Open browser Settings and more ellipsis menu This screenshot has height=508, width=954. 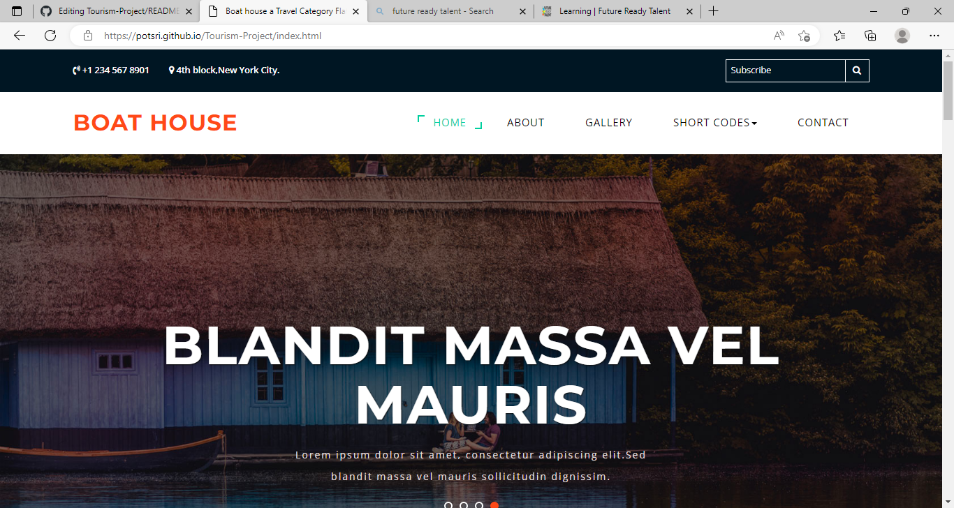pyautogui.click(x=934, y=36)
